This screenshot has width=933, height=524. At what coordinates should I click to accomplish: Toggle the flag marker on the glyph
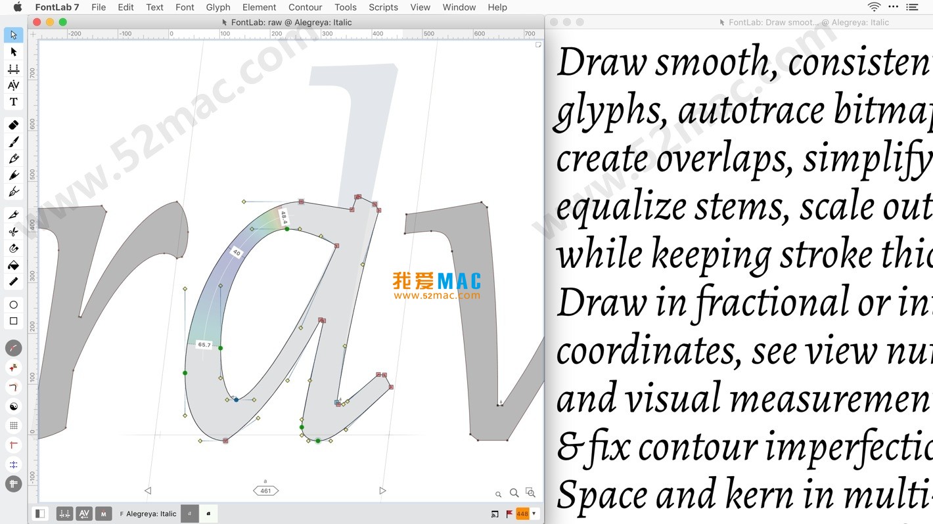click(508, 513)
